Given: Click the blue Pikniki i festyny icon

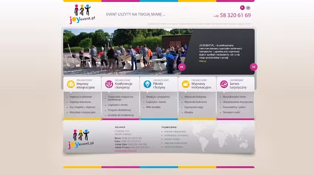Looking at the screenshot, I should (147, 84).
